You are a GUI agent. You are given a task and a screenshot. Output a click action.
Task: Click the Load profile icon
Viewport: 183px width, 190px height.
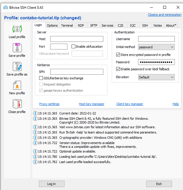17,29
